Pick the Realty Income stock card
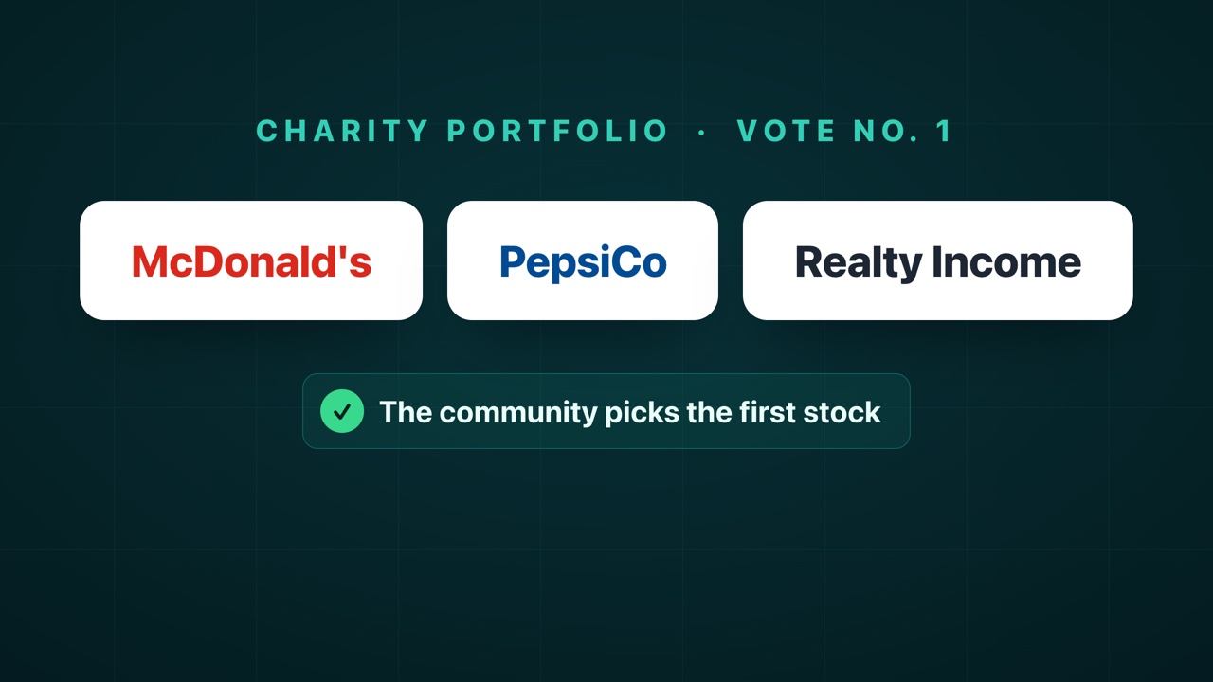 [938, 260]
